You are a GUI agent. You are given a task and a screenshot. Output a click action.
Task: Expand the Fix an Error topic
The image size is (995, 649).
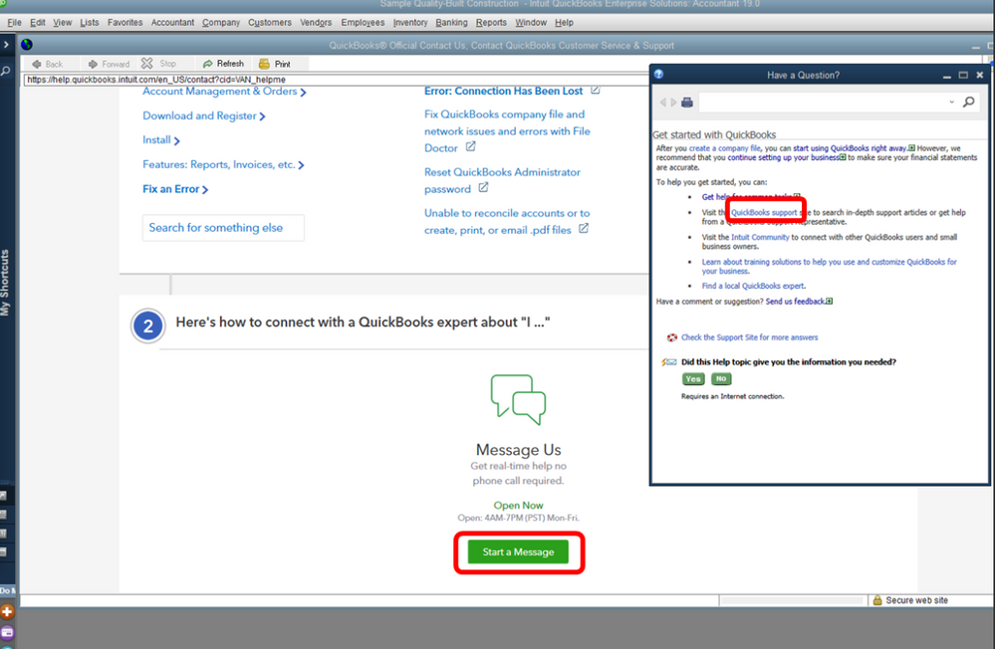click(x=175, y=189)
